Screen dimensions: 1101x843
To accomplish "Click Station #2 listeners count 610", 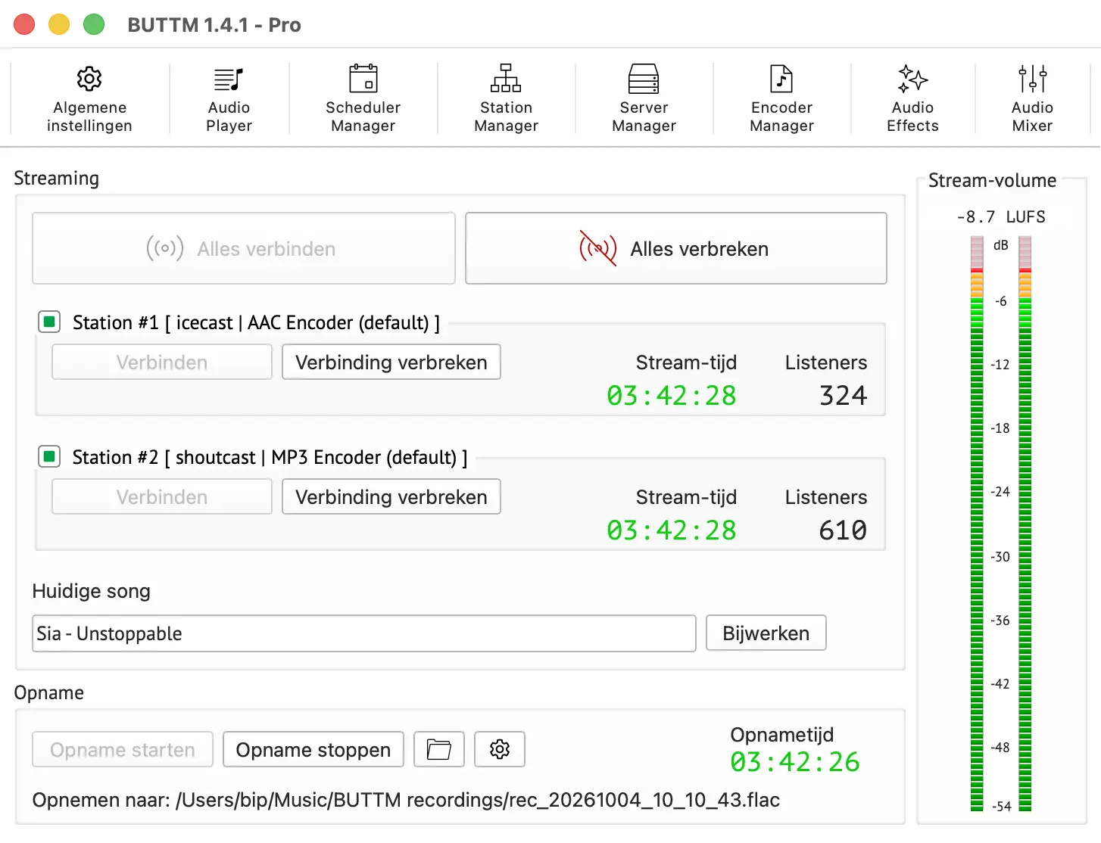I will tap(843, 530).
